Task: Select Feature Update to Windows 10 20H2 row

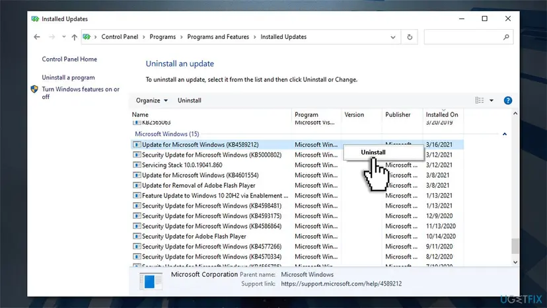Action: (297, 196)
